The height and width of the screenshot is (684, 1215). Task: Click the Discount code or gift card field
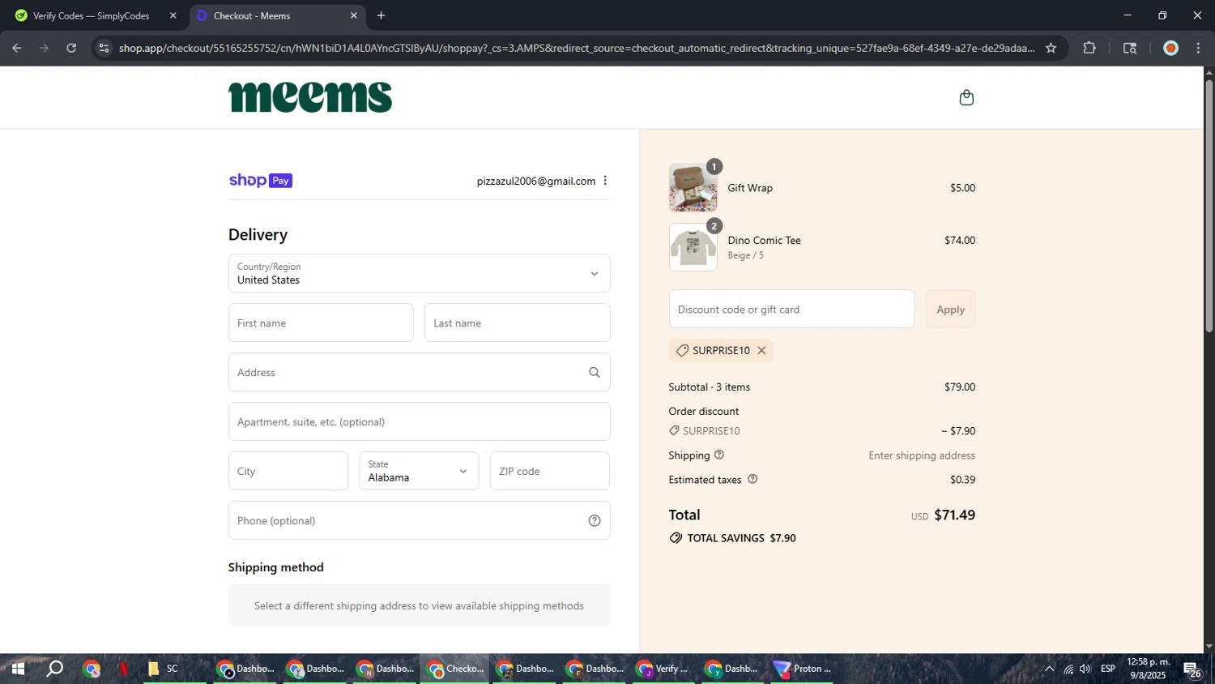pos(791,310)
